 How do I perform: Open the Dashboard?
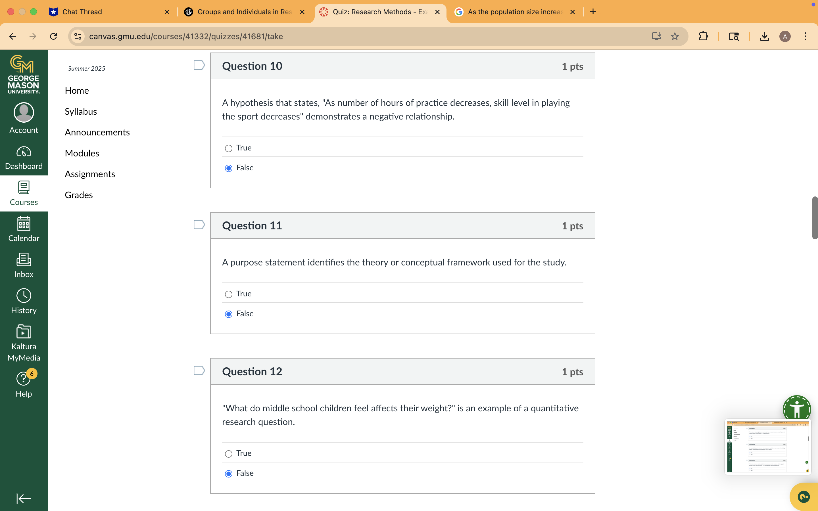23,156
